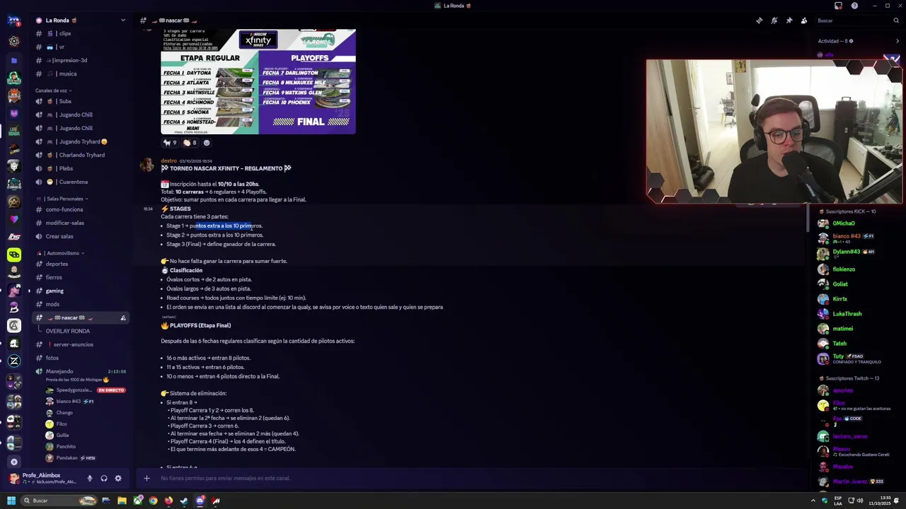This screenshot has width=906, height=509.
Task: Open destro's author name on the message
Action: pyautogui.click(x=169, y=160)
